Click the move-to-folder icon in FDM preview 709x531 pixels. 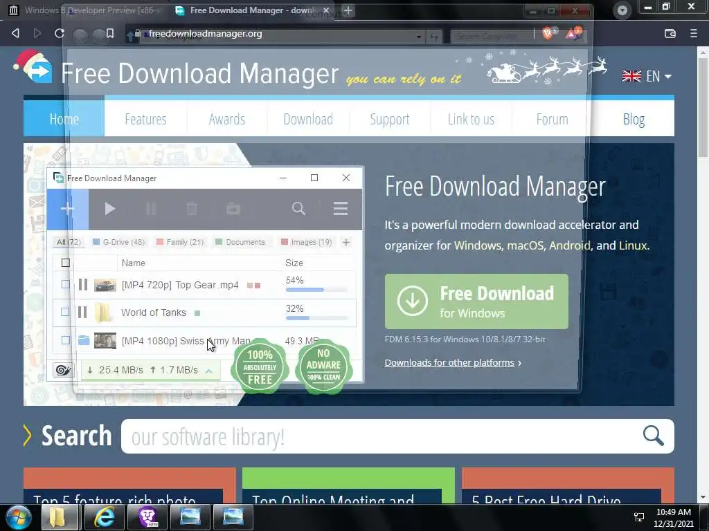(x=233, y=209)
